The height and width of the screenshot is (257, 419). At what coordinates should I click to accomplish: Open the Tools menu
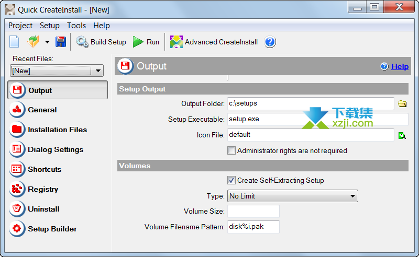[76, 26]
